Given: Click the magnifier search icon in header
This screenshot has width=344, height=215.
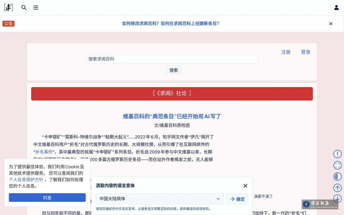Looking at the screenshot, I should pos(24,8).
